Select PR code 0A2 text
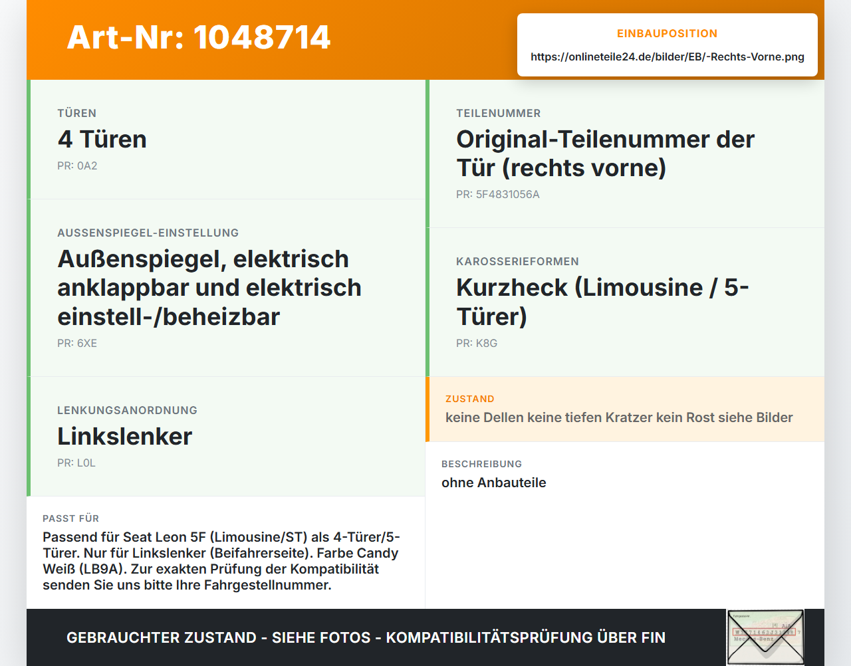Viewport: 851px width, 666px height. 77,166
